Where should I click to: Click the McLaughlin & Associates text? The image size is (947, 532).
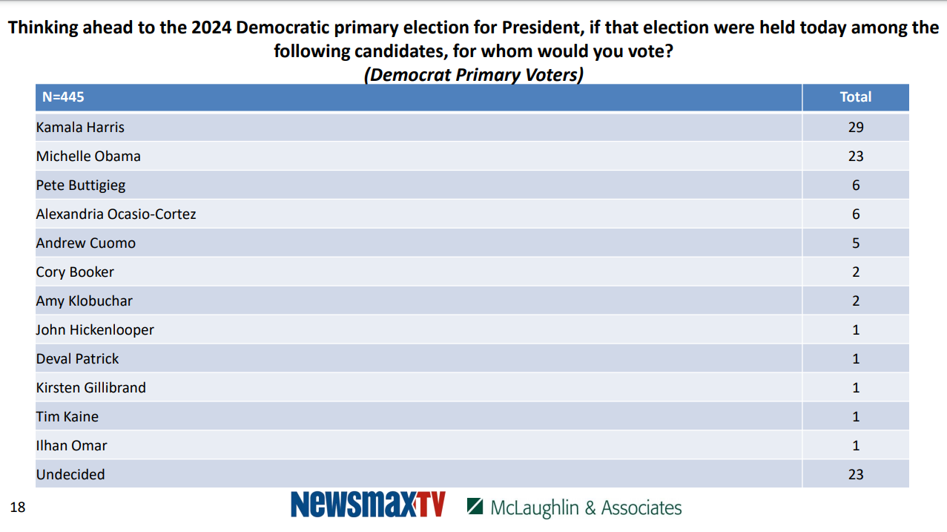pos(586,508)
